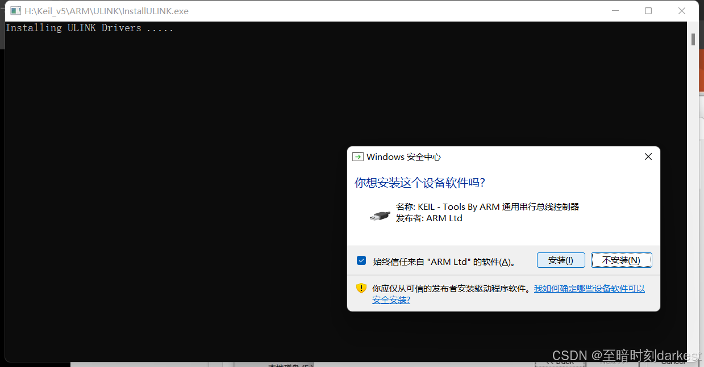This screenshot has height=367, width=704.
Task: Click the "Windows 安全中心" title text
Action: pyautogui.click(x=403, y=157)
